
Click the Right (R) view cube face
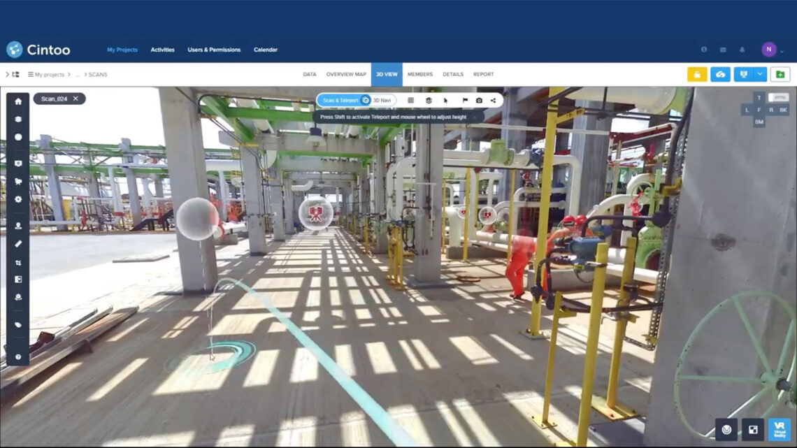coord(771,110)
